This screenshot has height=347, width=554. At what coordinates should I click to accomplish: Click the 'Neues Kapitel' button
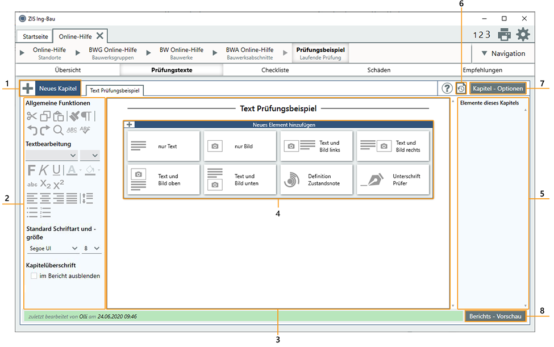(x=51, y=89)
